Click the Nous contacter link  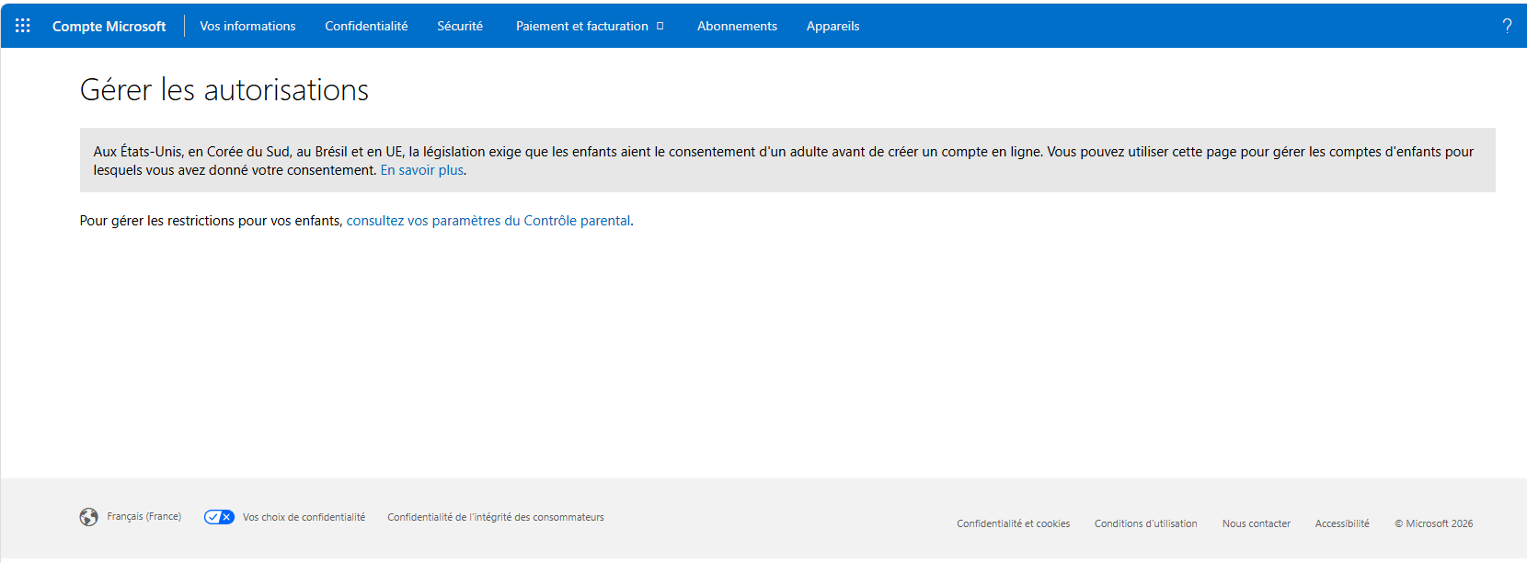(x=1256, y=523)
